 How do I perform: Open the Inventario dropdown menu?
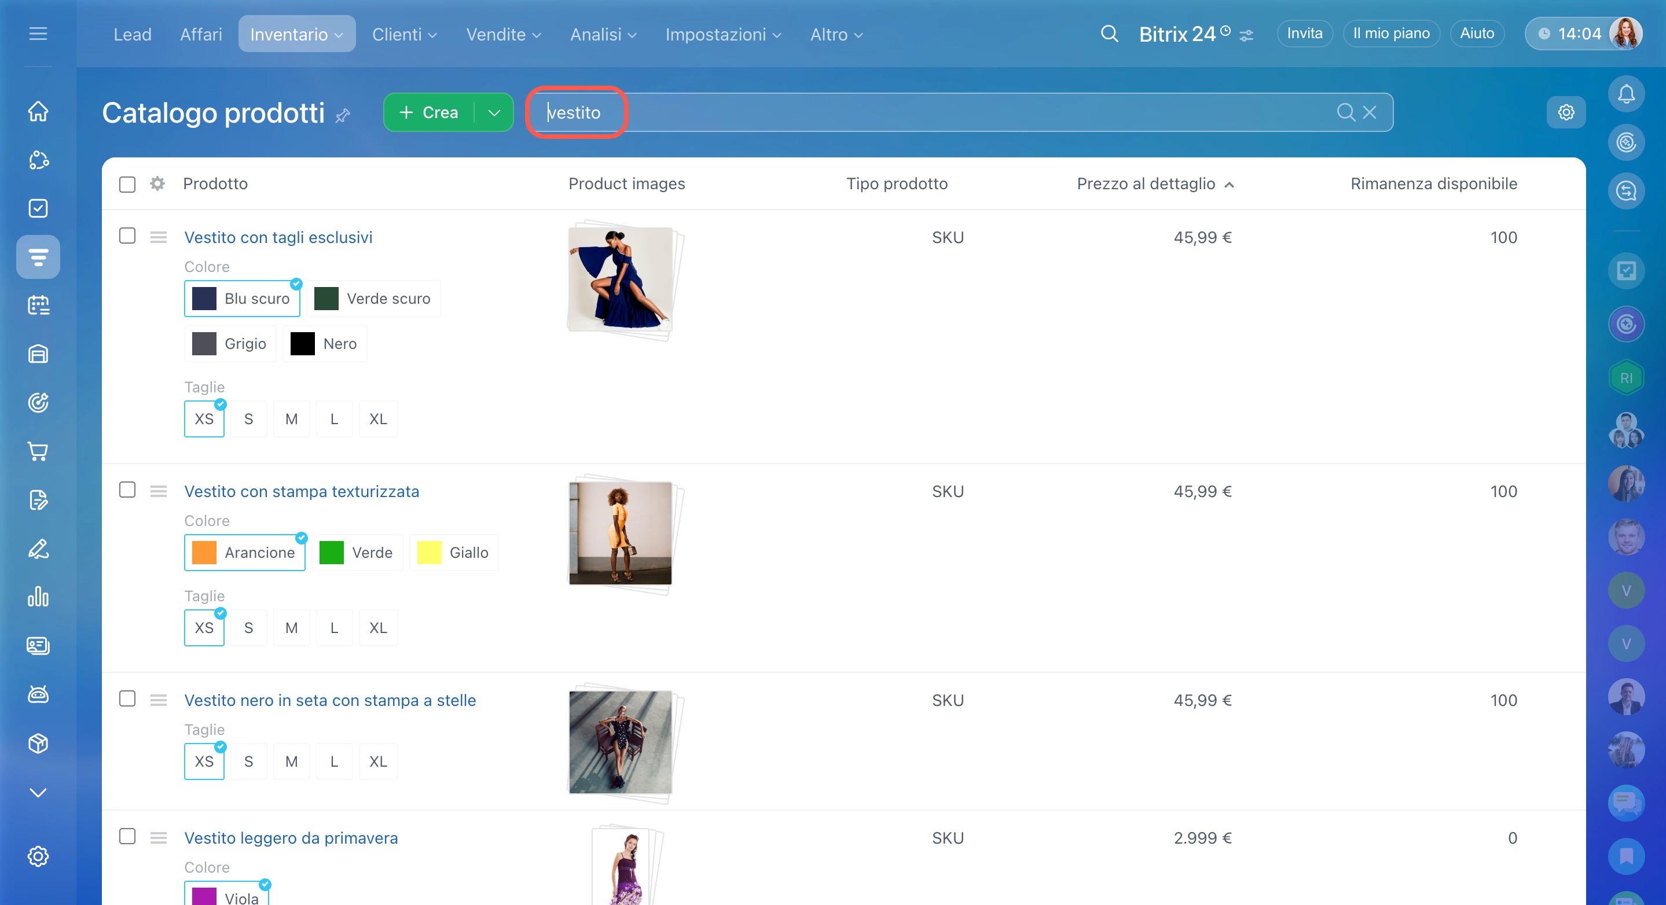[296, 34]
